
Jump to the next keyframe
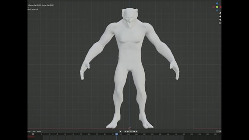click(x=134, y=132)
